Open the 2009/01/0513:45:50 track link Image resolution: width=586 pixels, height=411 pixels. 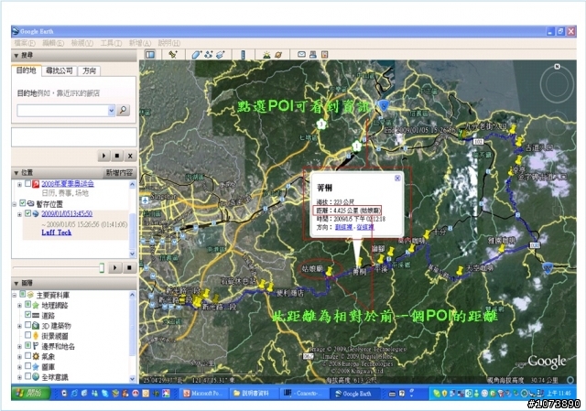coord(67,213)
